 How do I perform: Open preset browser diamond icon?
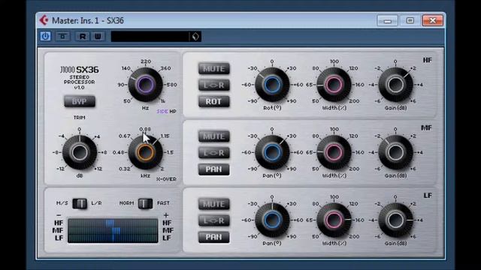(x=195, y=37)
